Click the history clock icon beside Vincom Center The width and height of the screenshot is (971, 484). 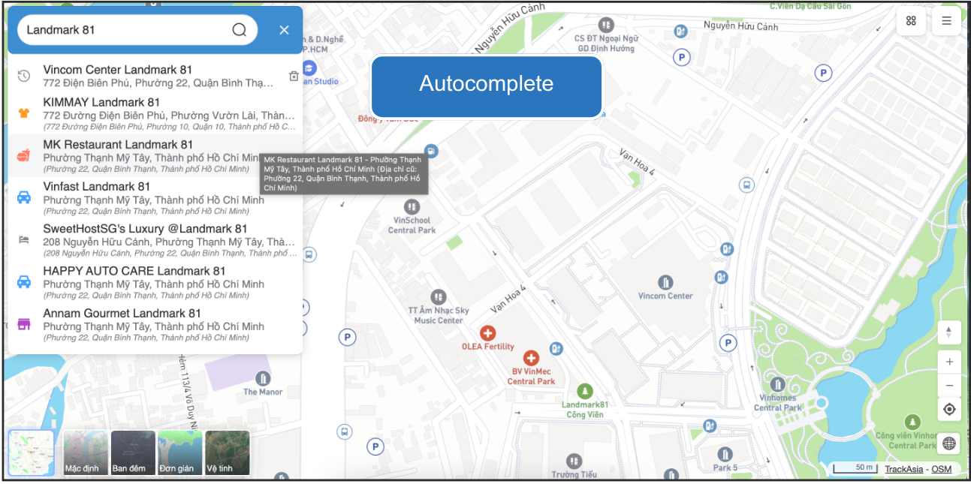[x=24, y=76]
